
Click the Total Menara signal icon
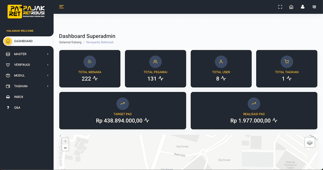tap(89, 62)
